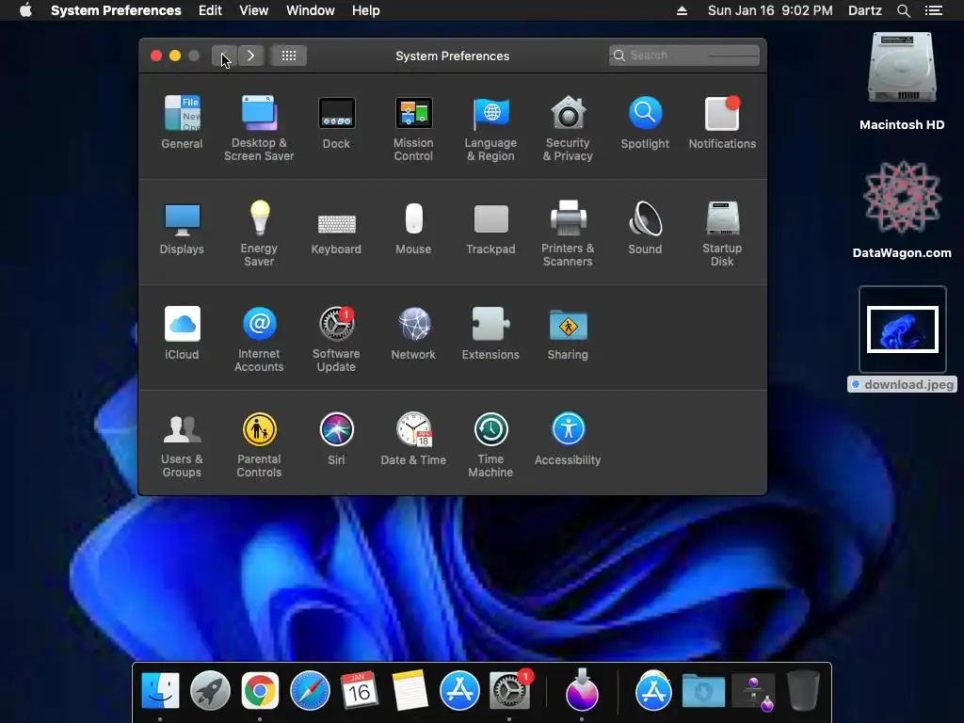Open Spotlight search from menu bar

903,10
